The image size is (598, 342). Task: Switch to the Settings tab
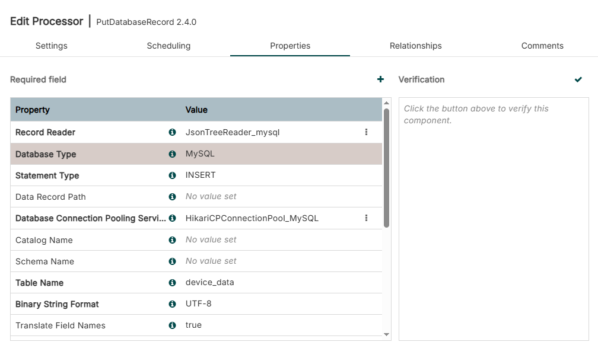click(x=52, y=46)
